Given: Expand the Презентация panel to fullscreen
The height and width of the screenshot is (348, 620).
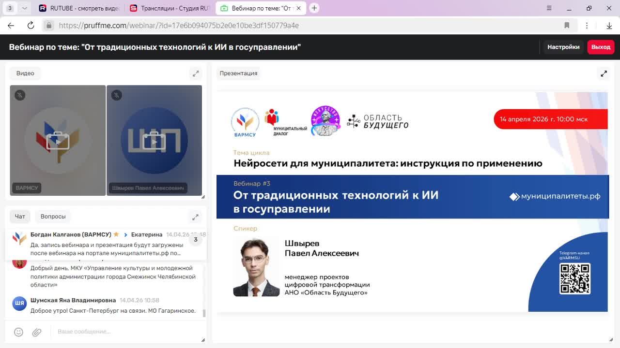Looking at the screenshot, I should click(604, 73).
